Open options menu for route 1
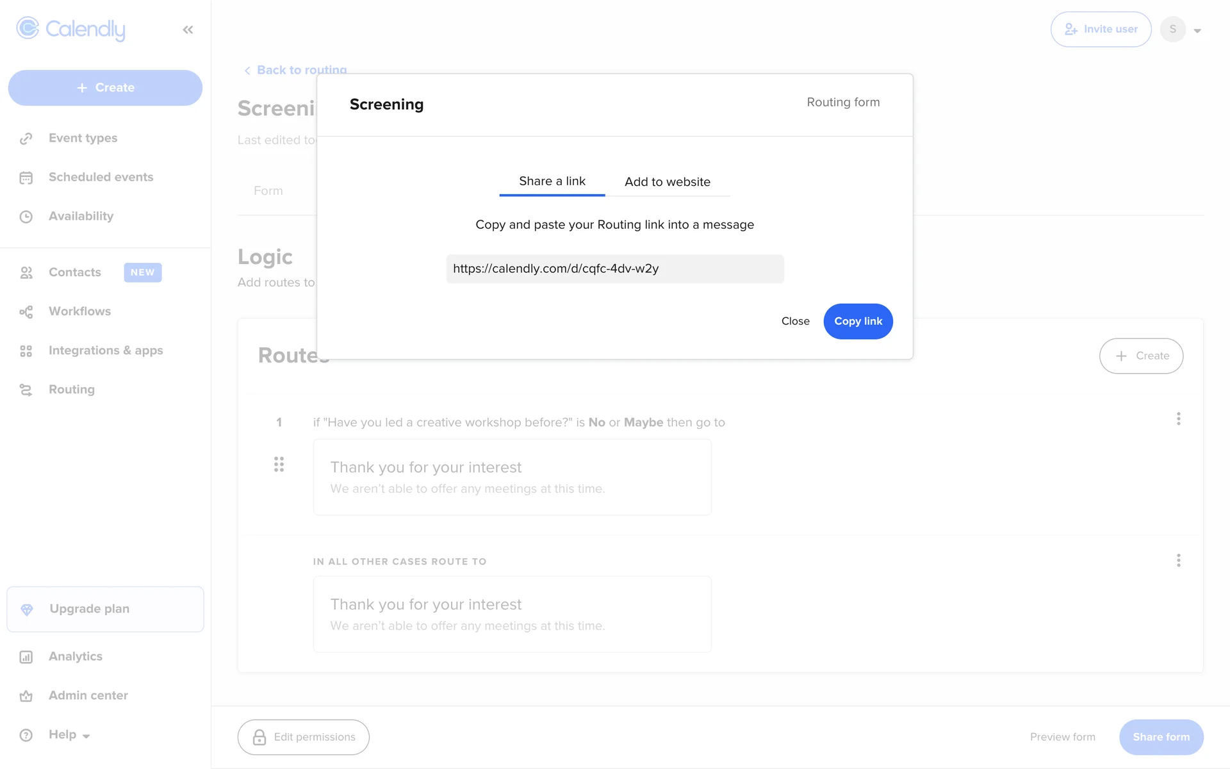1230x769 pixels. 1178,419
